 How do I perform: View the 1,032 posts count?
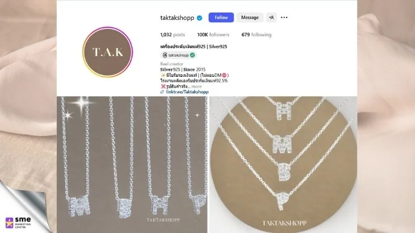(173, 35)
